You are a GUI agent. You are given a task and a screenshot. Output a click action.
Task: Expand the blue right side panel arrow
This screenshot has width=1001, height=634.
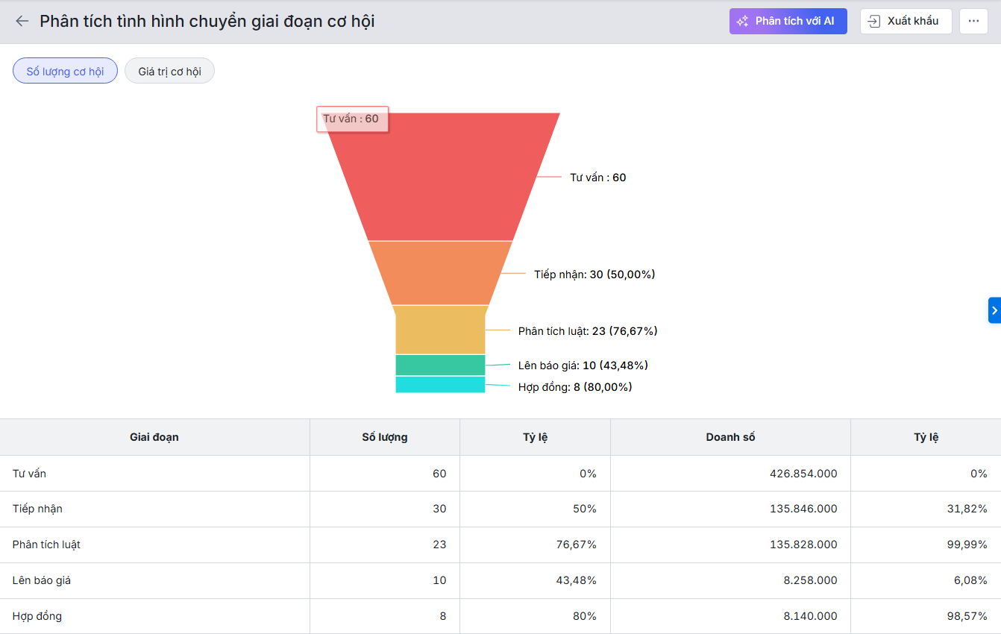994,310
